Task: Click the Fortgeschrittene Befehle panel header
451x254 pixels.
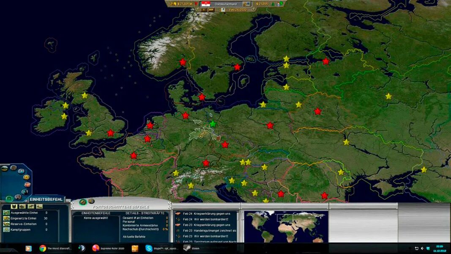Action: point(121,207)
